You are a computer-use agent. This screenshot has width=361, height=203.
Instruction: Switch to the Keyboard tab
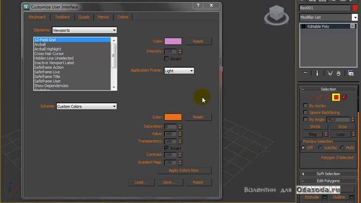37,17
